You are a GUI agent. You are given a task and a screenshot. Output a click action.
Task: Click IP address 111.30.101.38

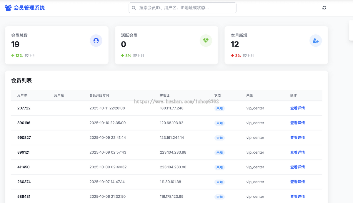171,182
